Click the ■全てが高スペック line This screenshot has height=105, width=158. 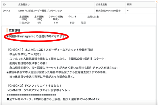click(53, 99)
